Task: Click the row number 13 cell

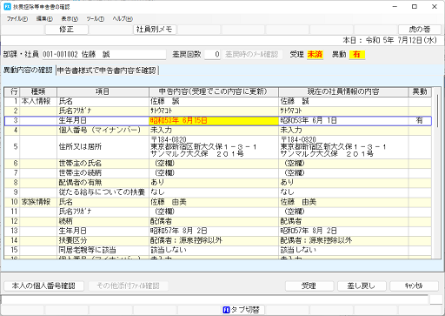Action: 12,231
